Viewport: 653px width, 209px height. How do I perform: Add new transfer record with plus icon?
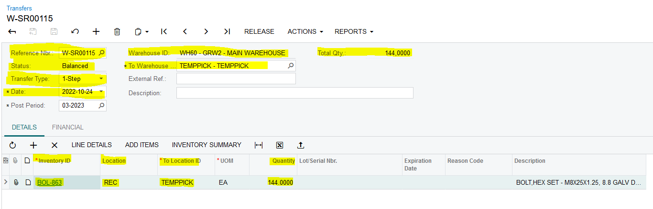pos(96,31)
